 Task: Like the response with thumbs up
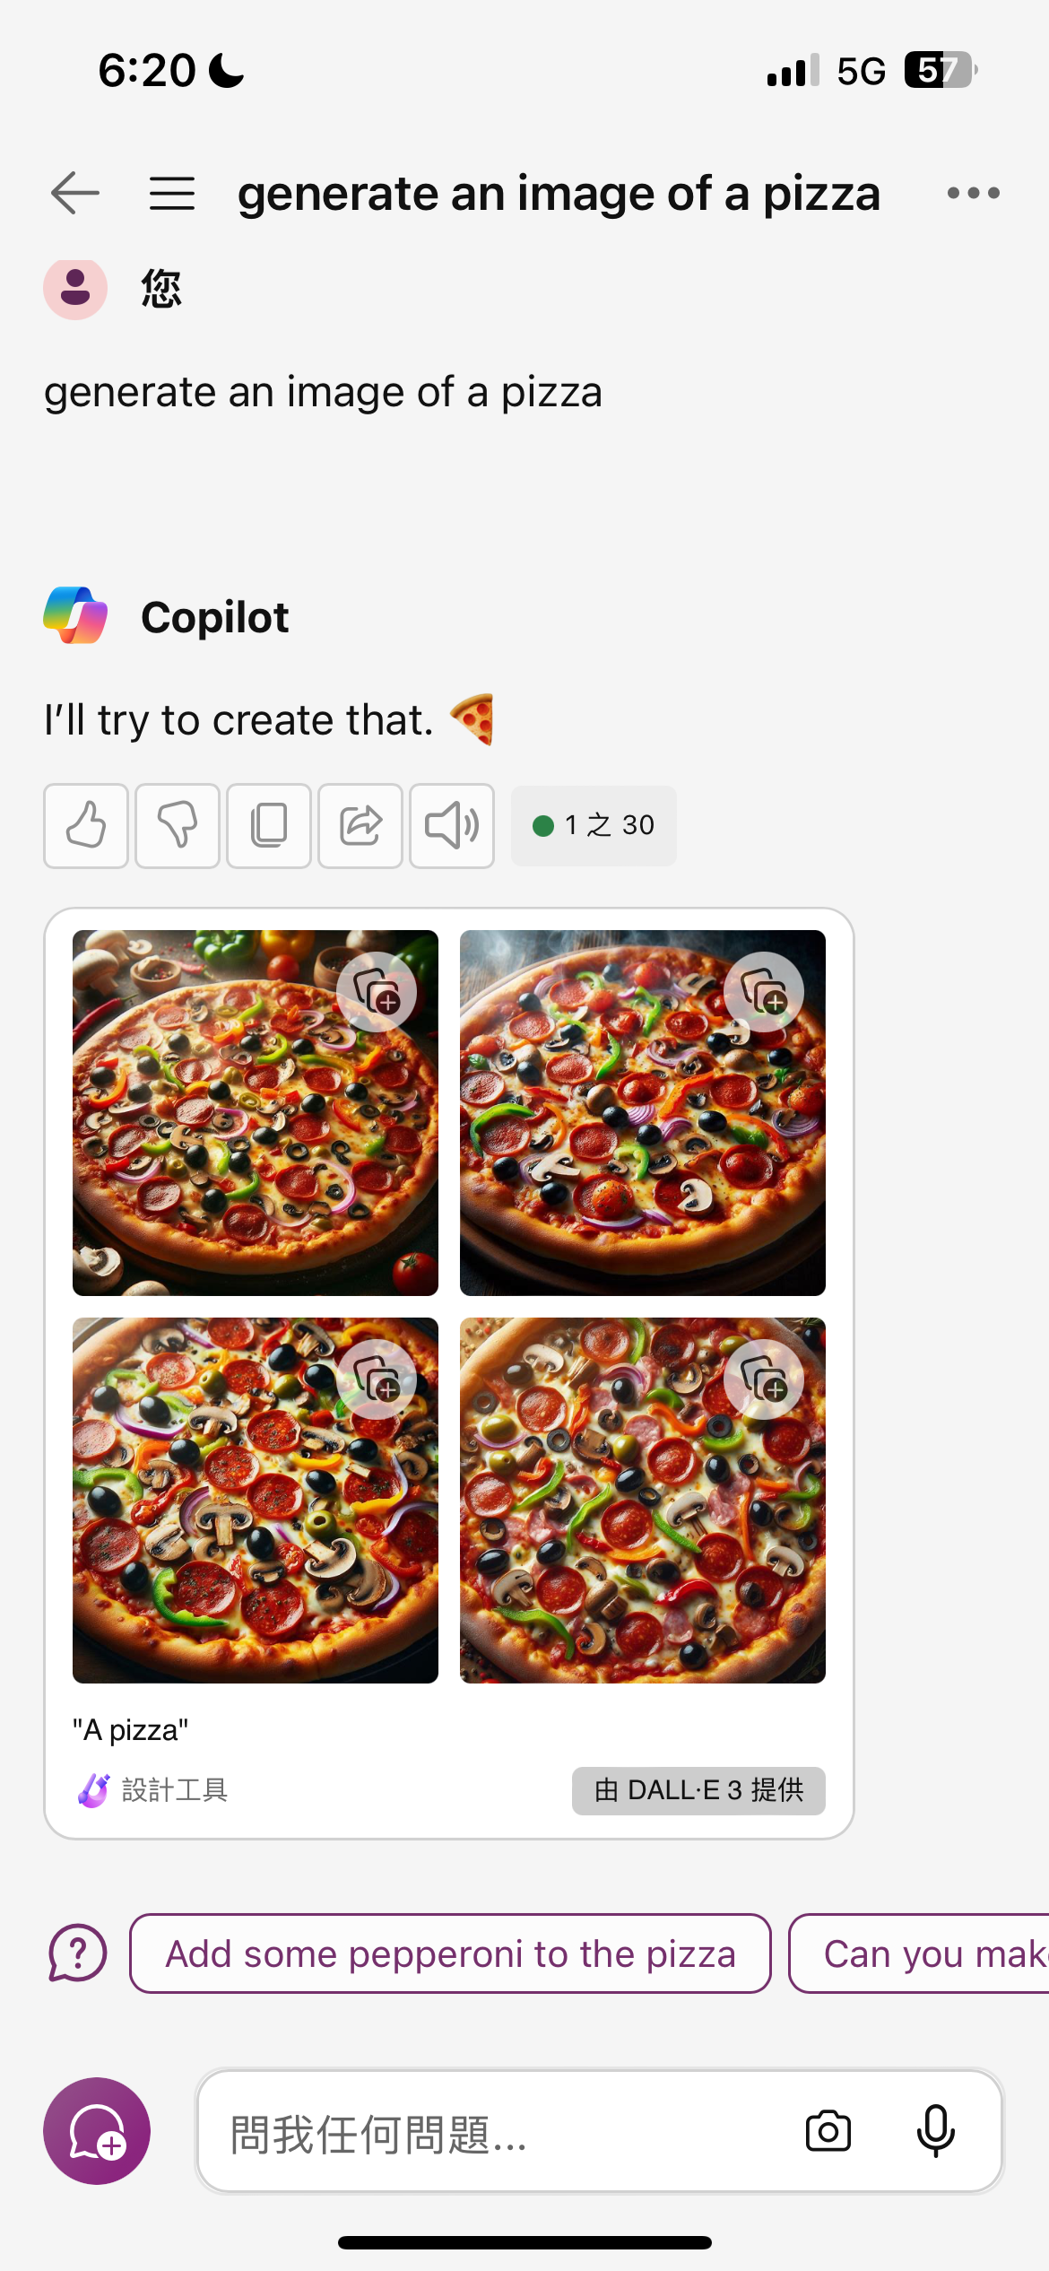click(86, 825)
